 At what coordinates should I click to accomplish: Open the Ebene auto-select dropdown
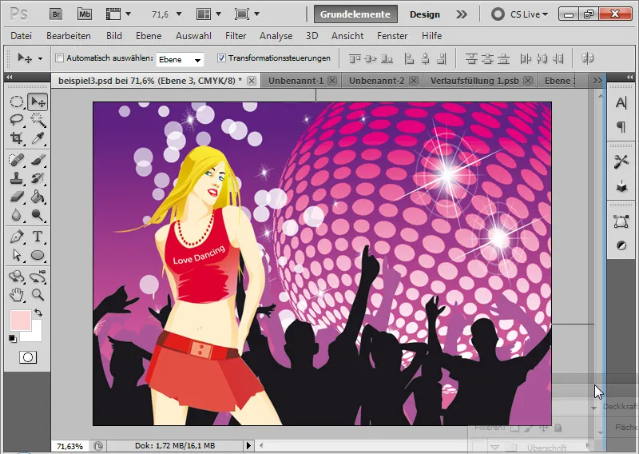click(x=180, y=60)
